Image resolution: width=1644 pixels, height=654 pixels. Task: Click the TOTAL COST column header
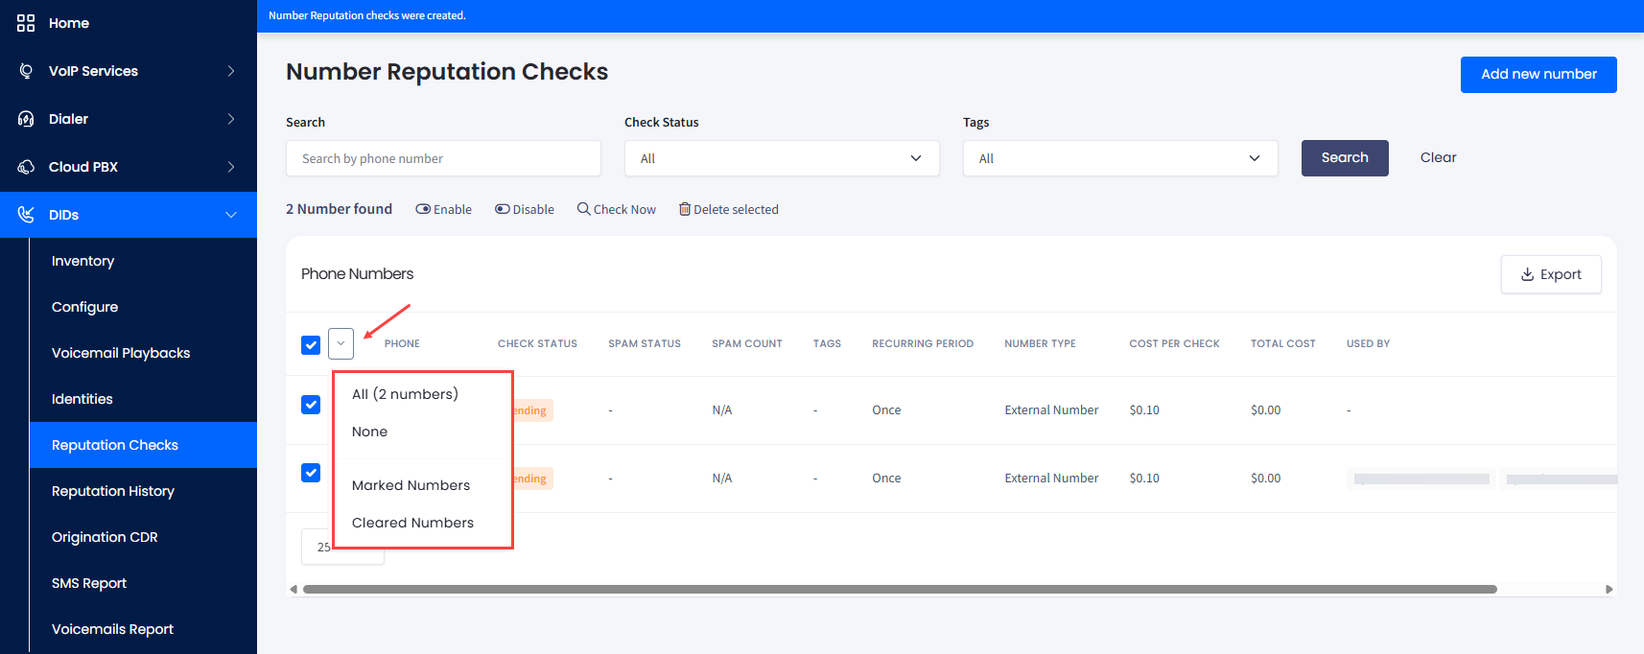click(1283, 343)
